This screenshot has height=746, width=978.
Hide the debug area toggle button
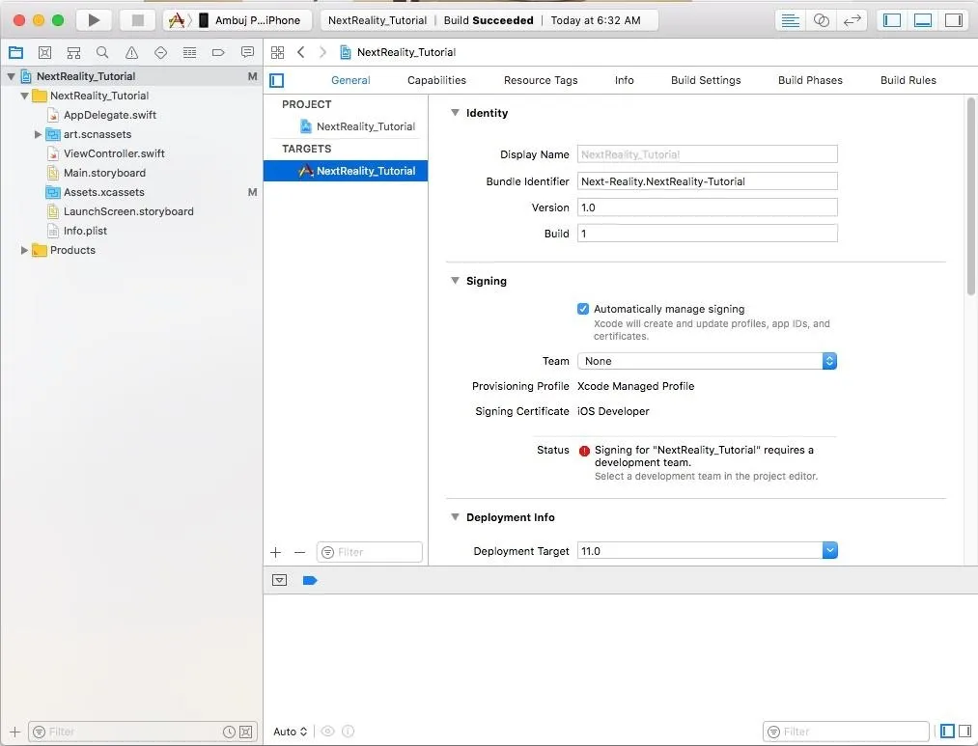279,580
